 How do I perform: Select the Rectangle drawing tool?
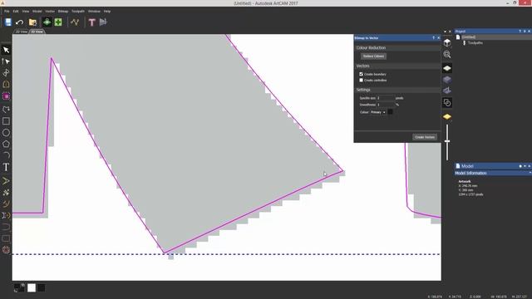(x=6, y=121)
